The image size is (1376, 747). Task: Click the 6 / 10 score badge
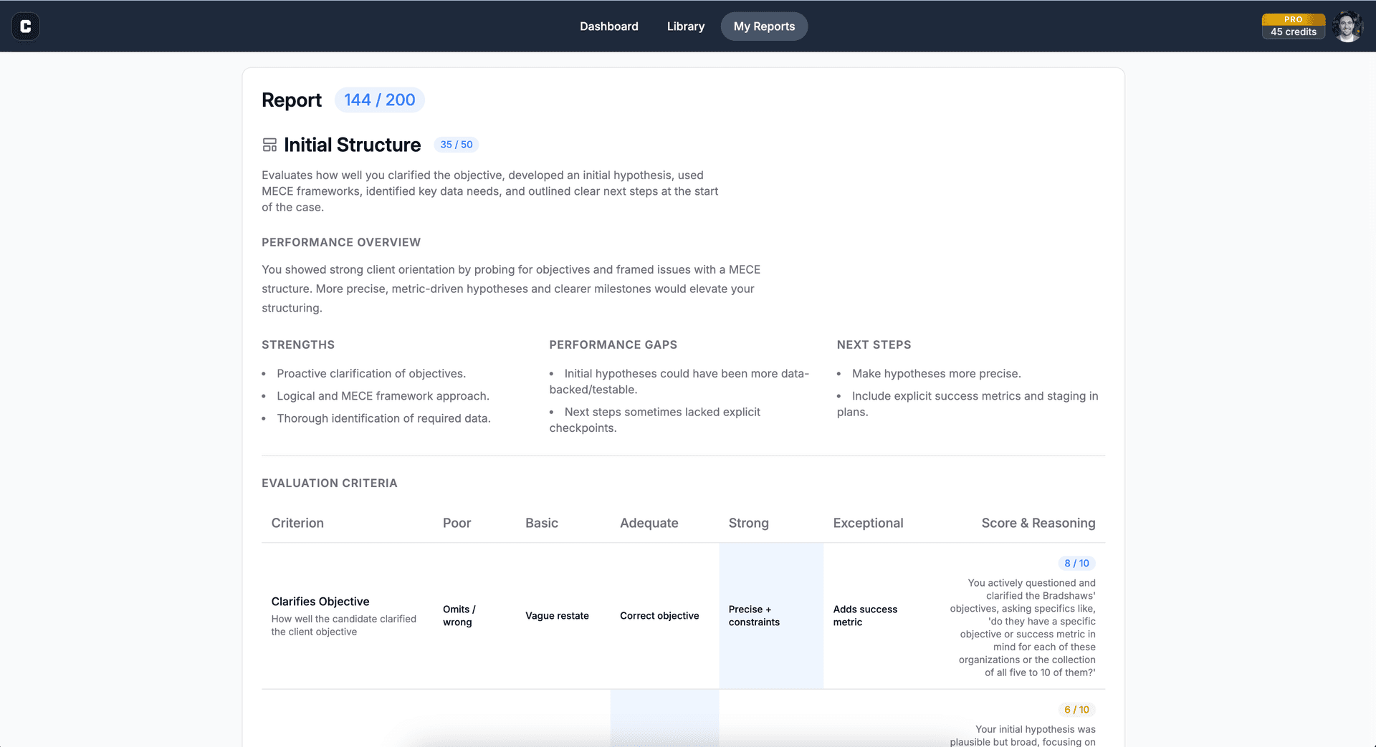pos(1076,710)
